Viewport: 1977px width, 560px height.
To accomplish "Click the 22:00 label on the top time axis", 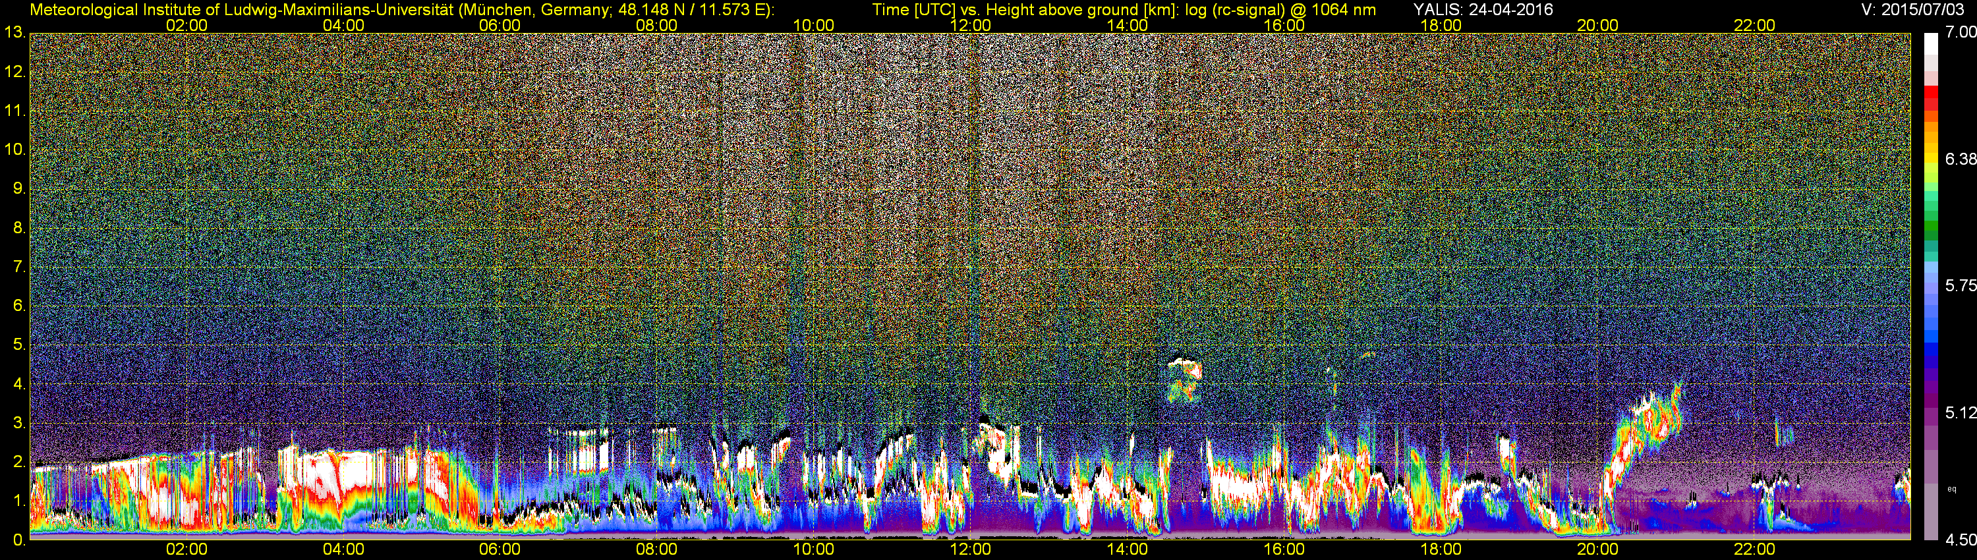I will (x=1754, y=25).
